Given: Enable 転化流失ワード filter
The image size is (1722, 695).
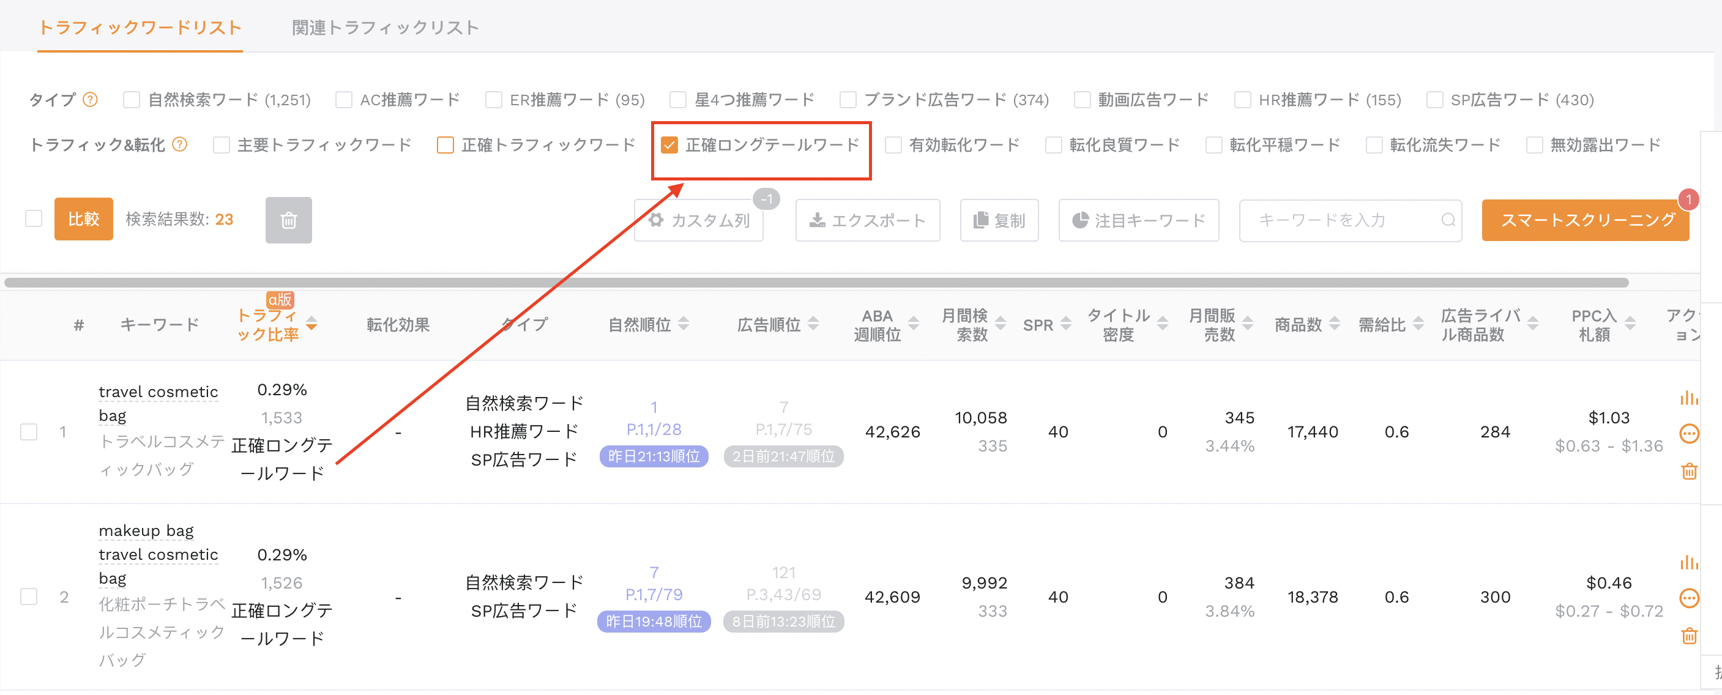Looking at the screenshot, I should click(1374, 145).
